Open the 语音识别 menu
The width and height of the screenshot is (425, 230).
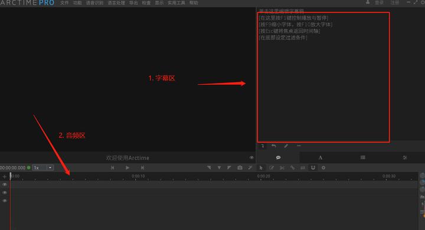point(94,3)
